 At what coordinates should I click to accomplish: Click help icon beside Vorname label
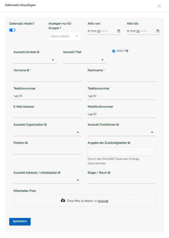tap(28, 70)
